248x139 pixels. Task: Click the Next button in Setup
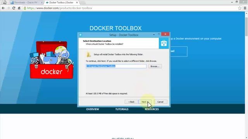pyautogui.click(x=145, y=102)
